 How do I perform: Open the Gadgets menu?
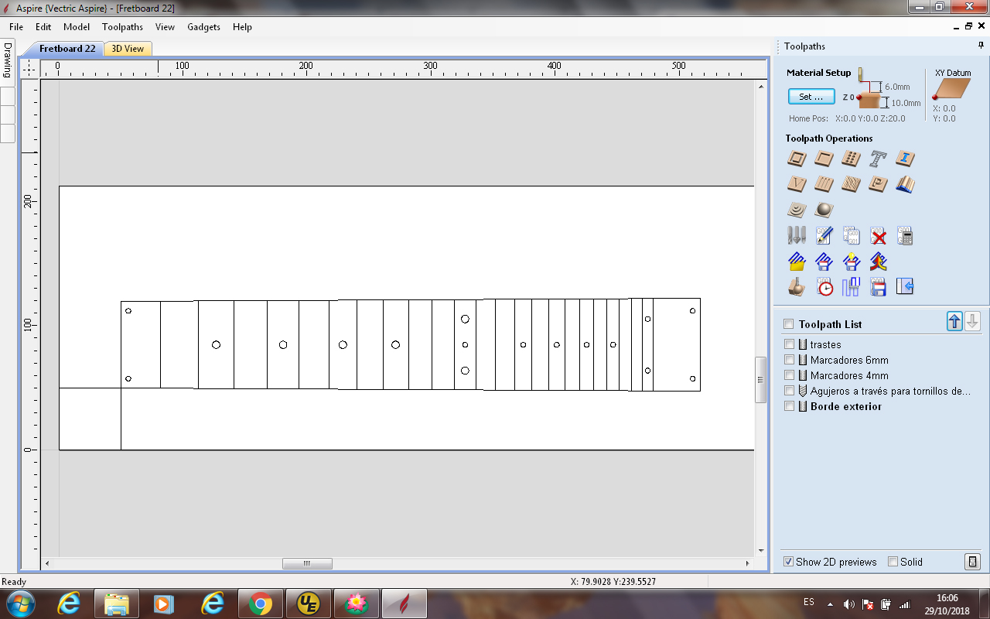pyautogui.click(x=203, y=26)
